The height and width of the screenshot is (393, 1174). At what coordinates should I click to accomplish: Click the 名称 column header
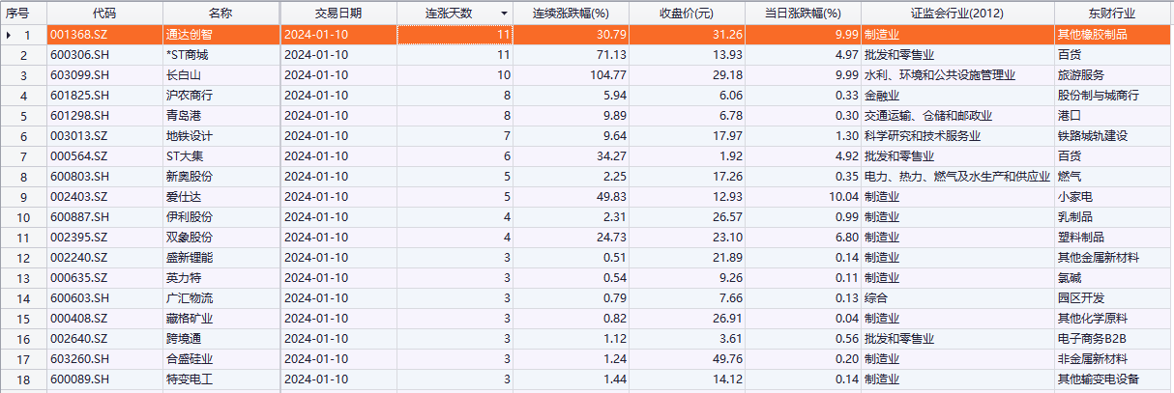point(220,14)
